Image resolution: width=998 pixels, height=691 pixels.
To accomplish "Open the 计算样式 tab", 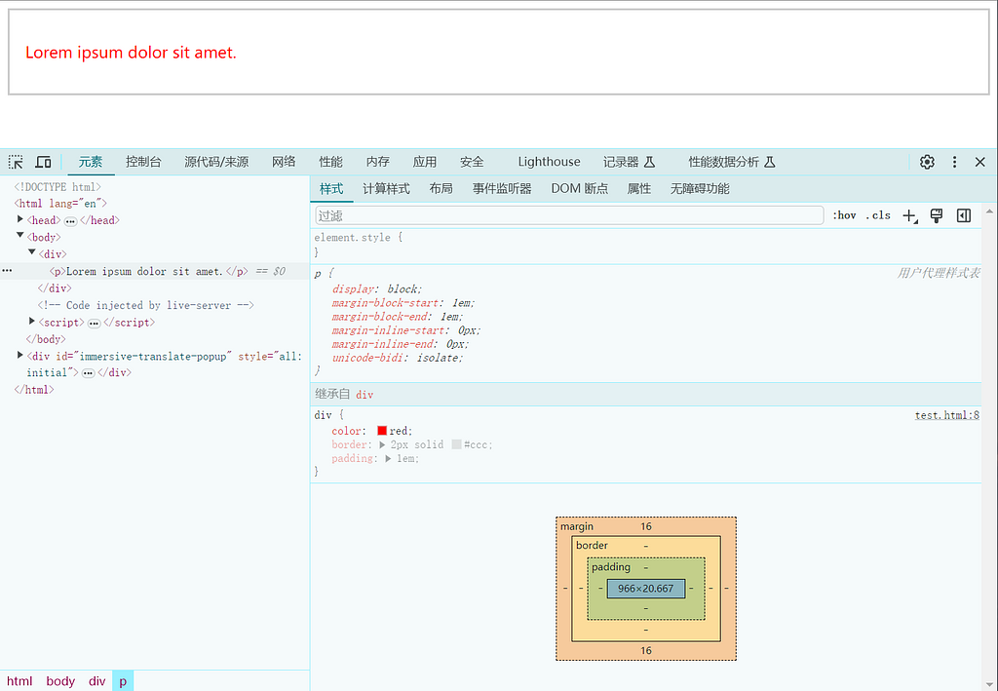I will (386, 189).
